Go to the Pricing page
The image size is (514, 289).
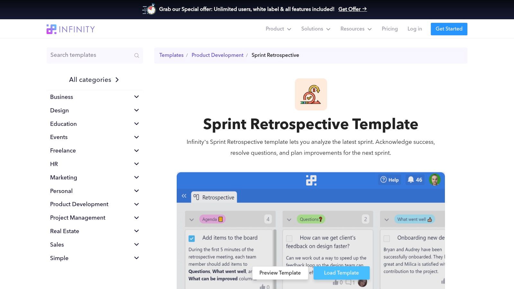[390, 29]
